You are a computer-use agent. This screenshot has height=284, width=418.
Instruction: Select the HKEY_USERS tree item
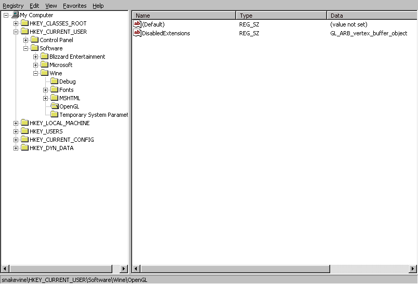[46, 131]
